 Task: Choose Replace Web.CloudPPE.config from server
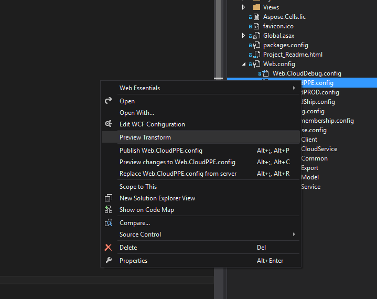tap(178, 174)
